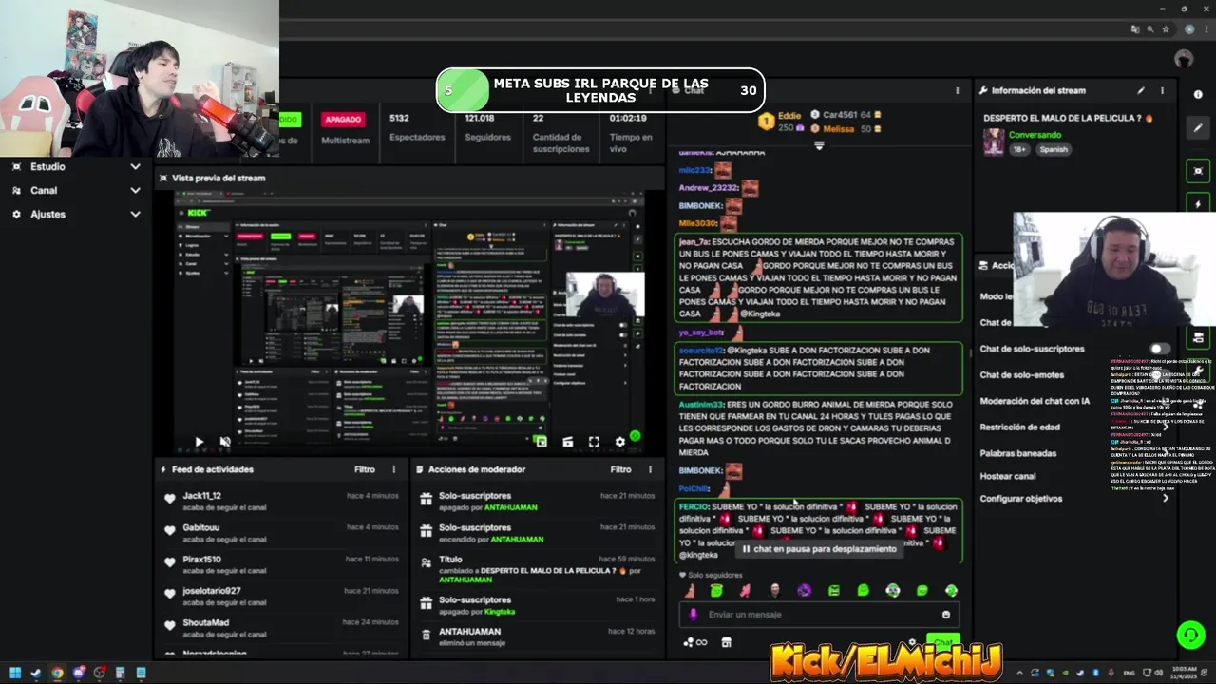The height and width of the screenshot is (684, 1216).
Task: Open Conversando category thumbnail
Action: 994,142
